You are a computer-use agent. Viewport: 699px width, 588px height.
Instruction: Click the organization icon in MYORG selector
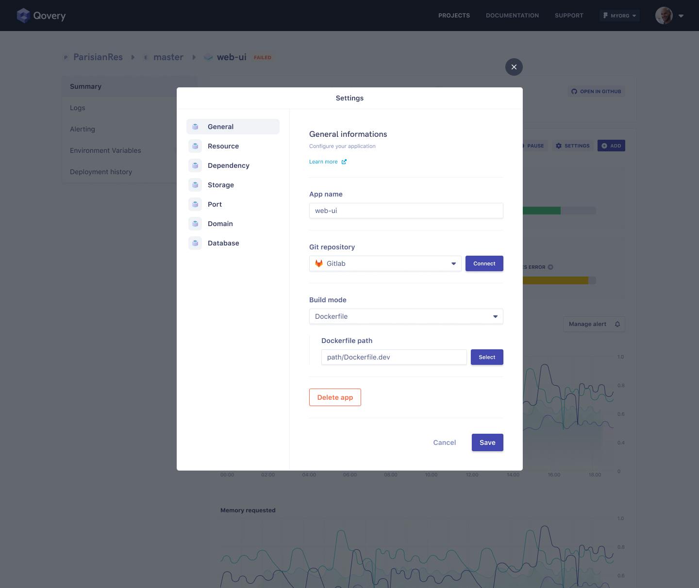[605, 16]
